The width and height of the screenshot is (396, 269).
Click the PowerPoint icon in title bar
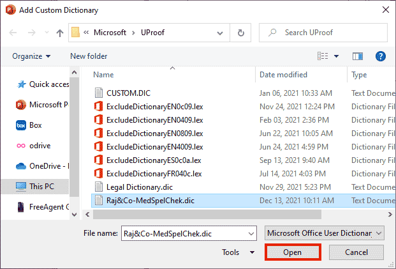(x=11, y=10)
